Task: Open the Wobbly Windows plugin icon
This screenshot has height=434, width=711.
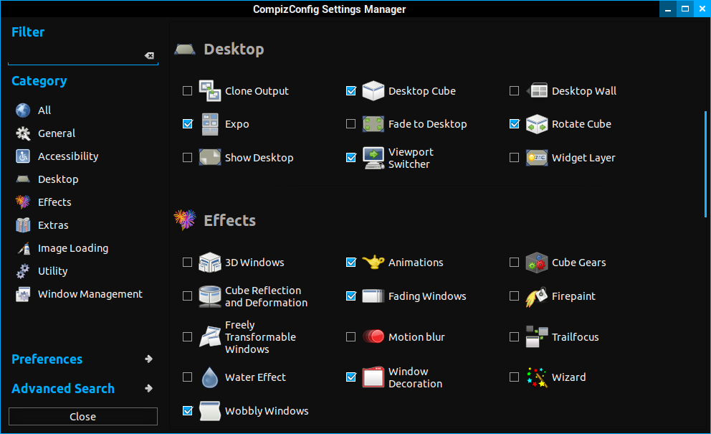Action: [210, 411]
